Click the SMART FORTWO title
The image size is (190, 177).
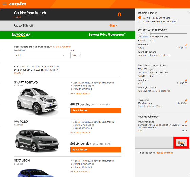pos(26,83)
